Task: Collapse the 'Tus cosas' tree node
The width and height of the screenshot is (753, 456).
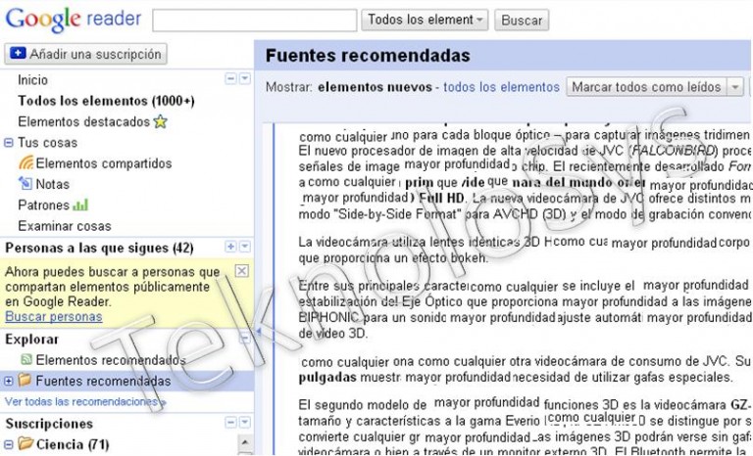Action: [9, 143]
